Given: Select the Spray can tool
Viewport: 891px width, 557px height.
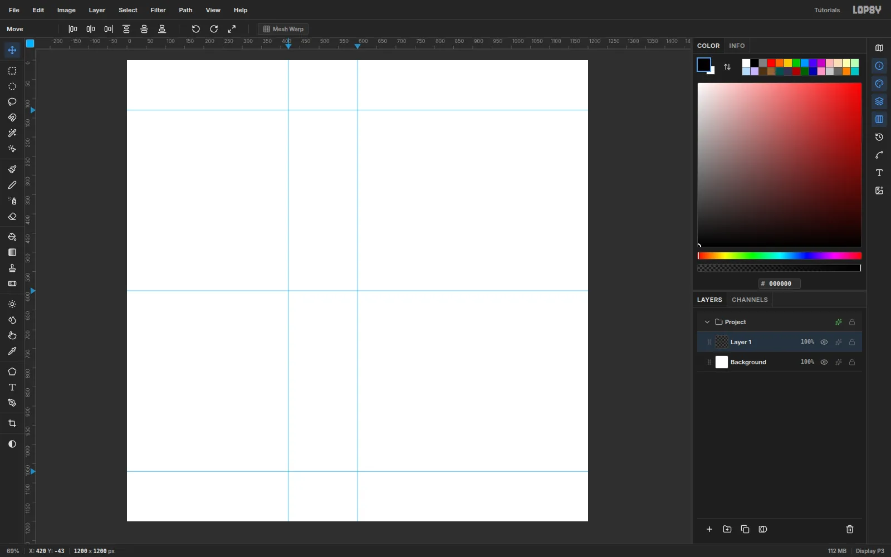Looking at the screenshot, I should point(12,201).
